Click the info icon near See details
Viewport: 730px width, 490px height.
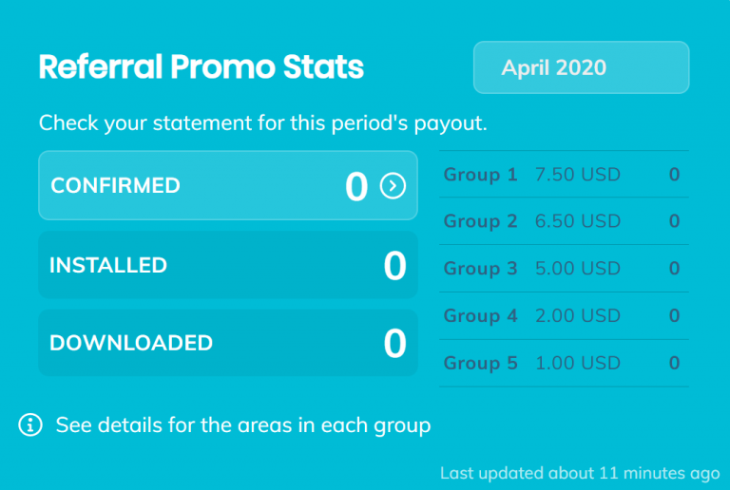coord(30,424)
